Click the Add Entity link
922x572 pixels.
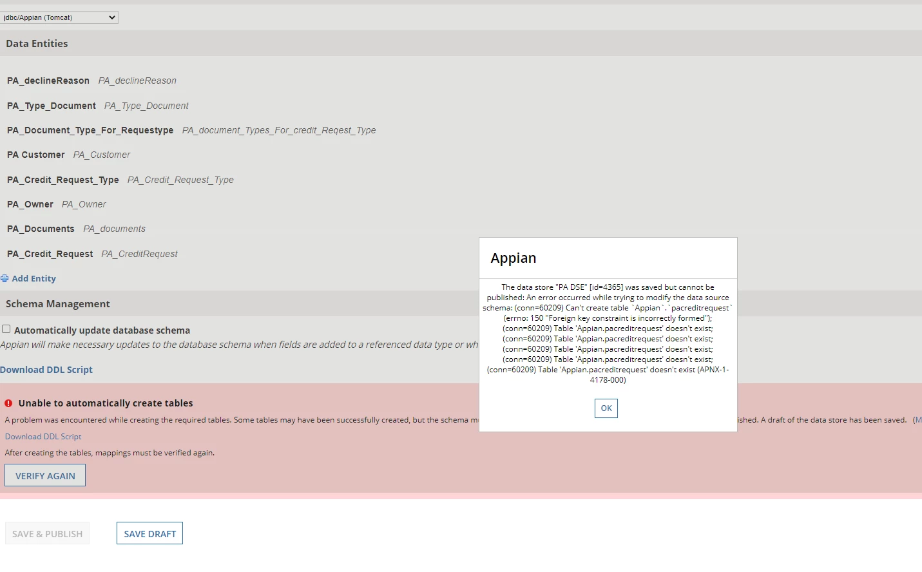[34, 279]
